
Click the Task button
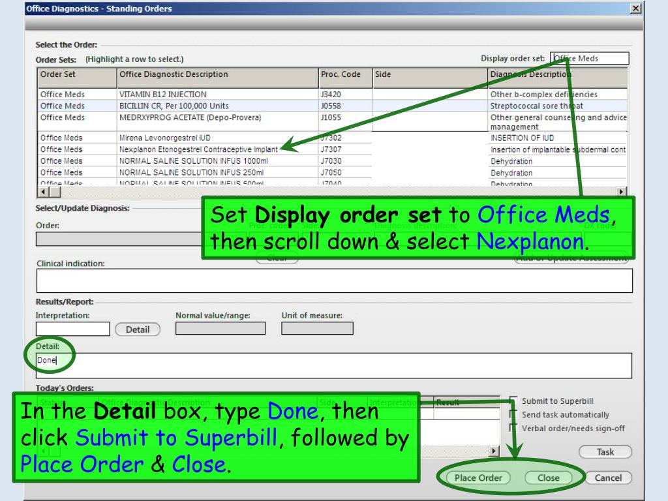[x=605, y=451]
